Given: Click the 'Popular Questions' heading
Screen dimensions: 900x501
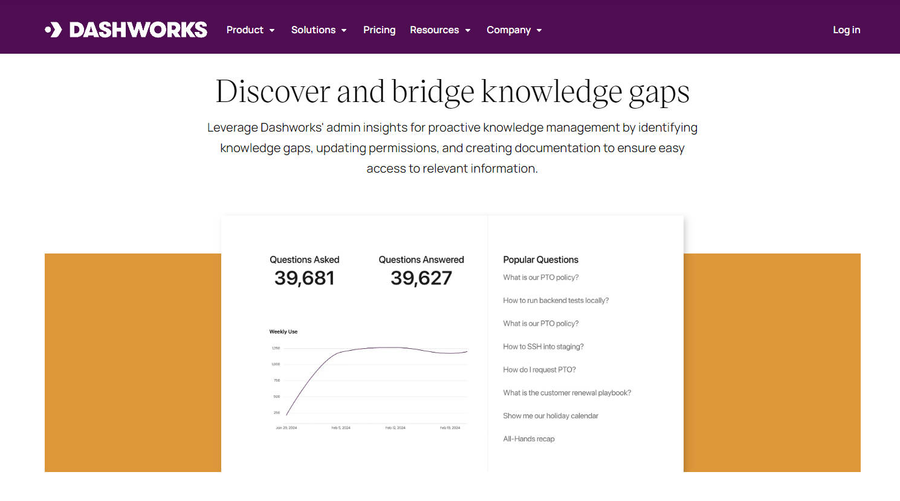Looking at the screenshot, I should click(540, 260).
